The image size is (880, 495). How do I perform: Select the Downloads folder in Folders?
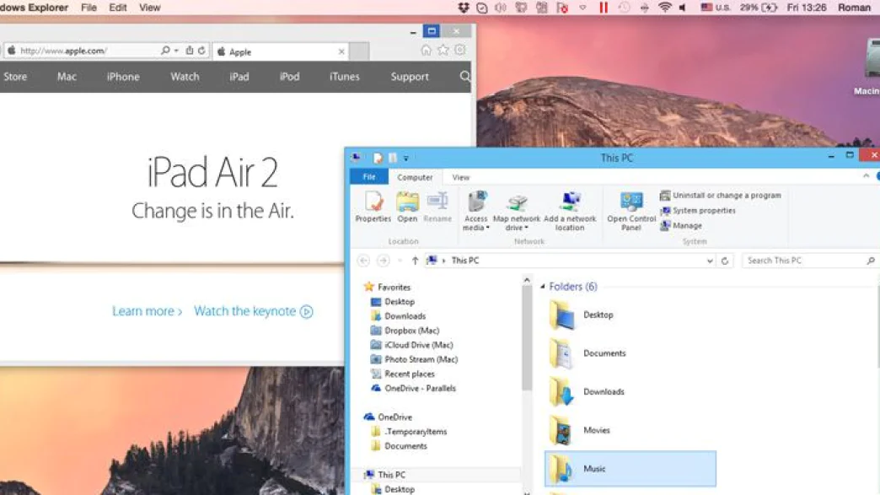[587, 392]
